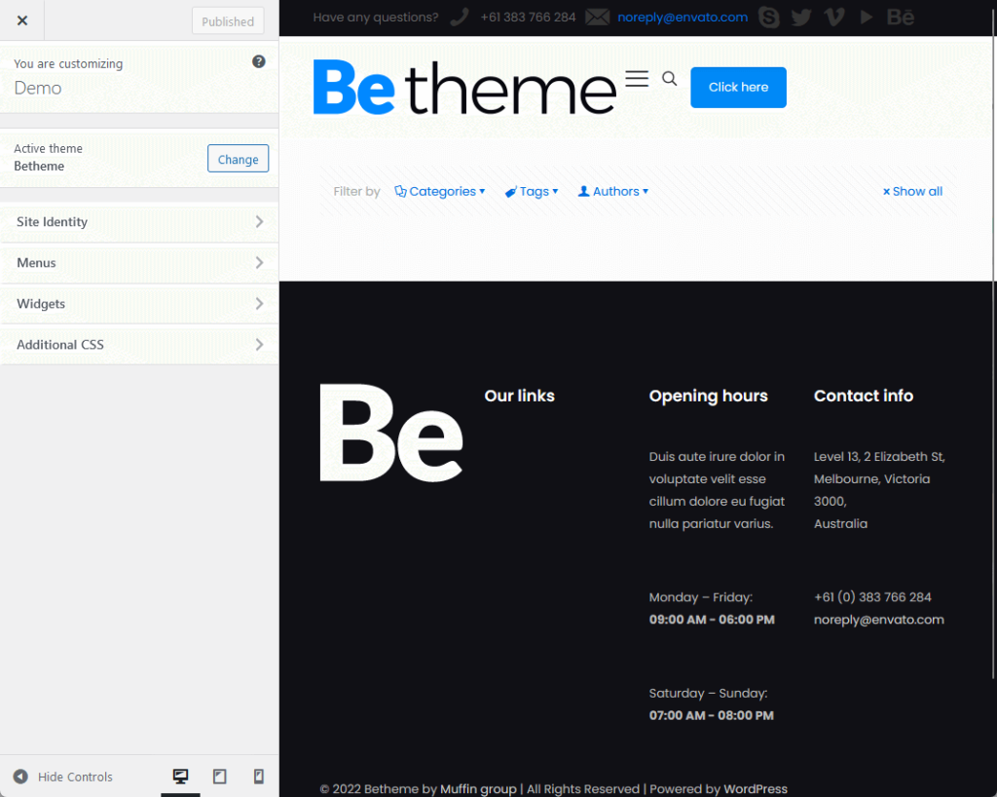Open the Authors filter dropdown
Viewport: 997px width, 797px height.
(x=613, y=192)
